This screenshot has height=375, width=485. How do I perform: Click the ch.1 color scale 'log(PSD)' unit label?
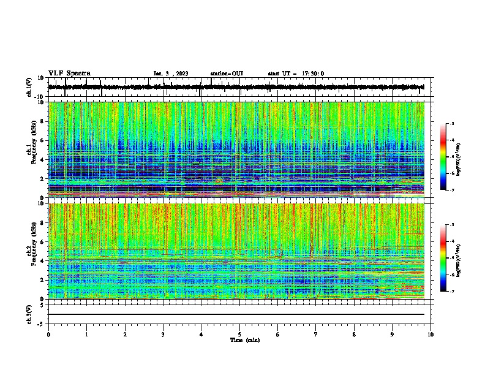tap(459, 159)
